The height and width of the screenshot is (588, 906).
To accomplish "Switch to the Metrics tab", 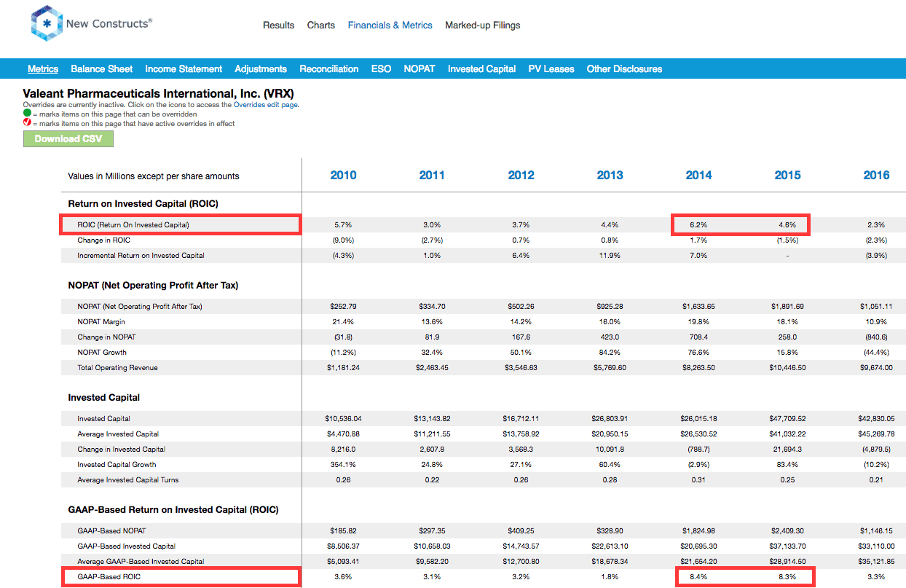I will [x=43, y=68].
